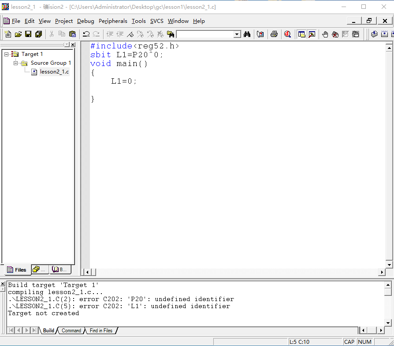Select Target 1 in the project tree
Image resolution: width=394 pixels, height=346 pixels.
coord(32,54)
